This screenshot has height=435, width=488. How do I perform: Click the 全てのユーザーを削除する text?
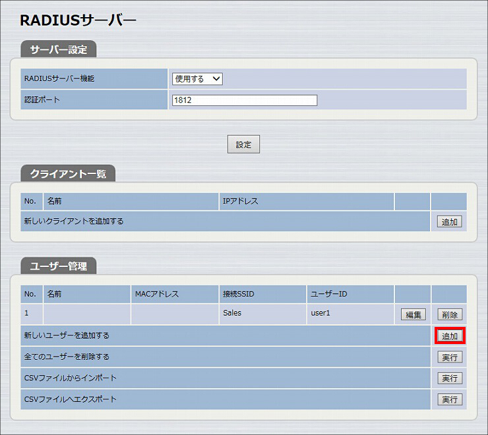point(67,357)
